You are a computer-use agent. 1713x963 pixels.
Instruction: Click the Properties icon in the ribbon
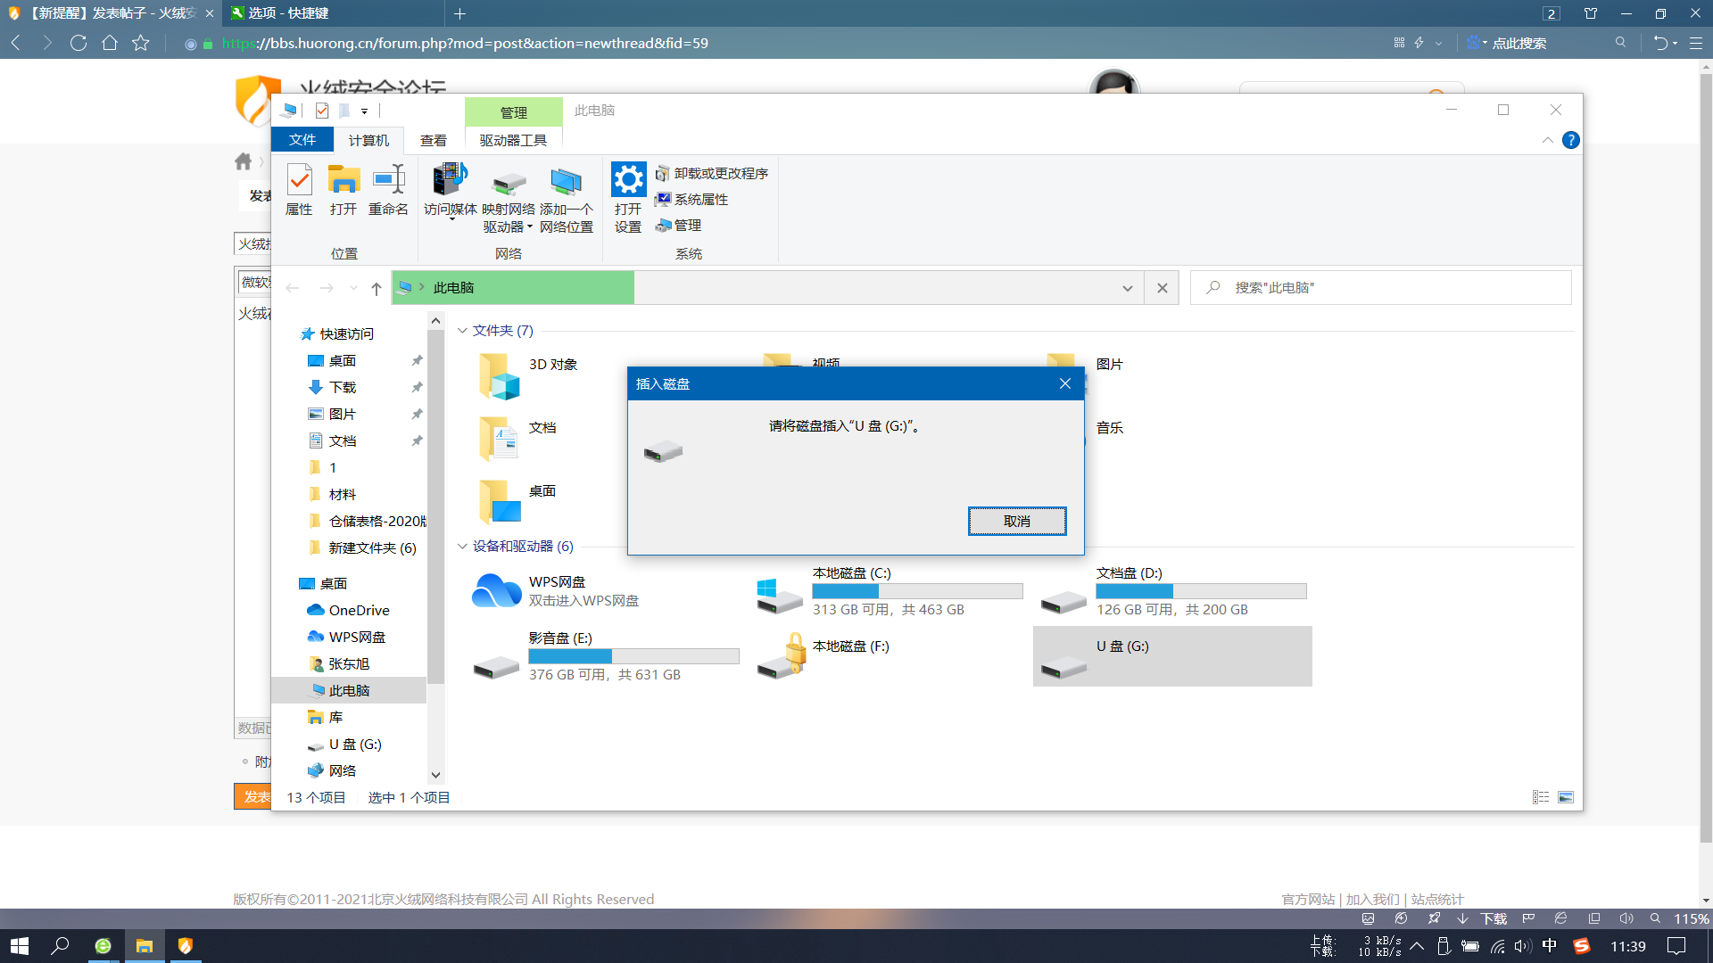[x=299, y=182]
